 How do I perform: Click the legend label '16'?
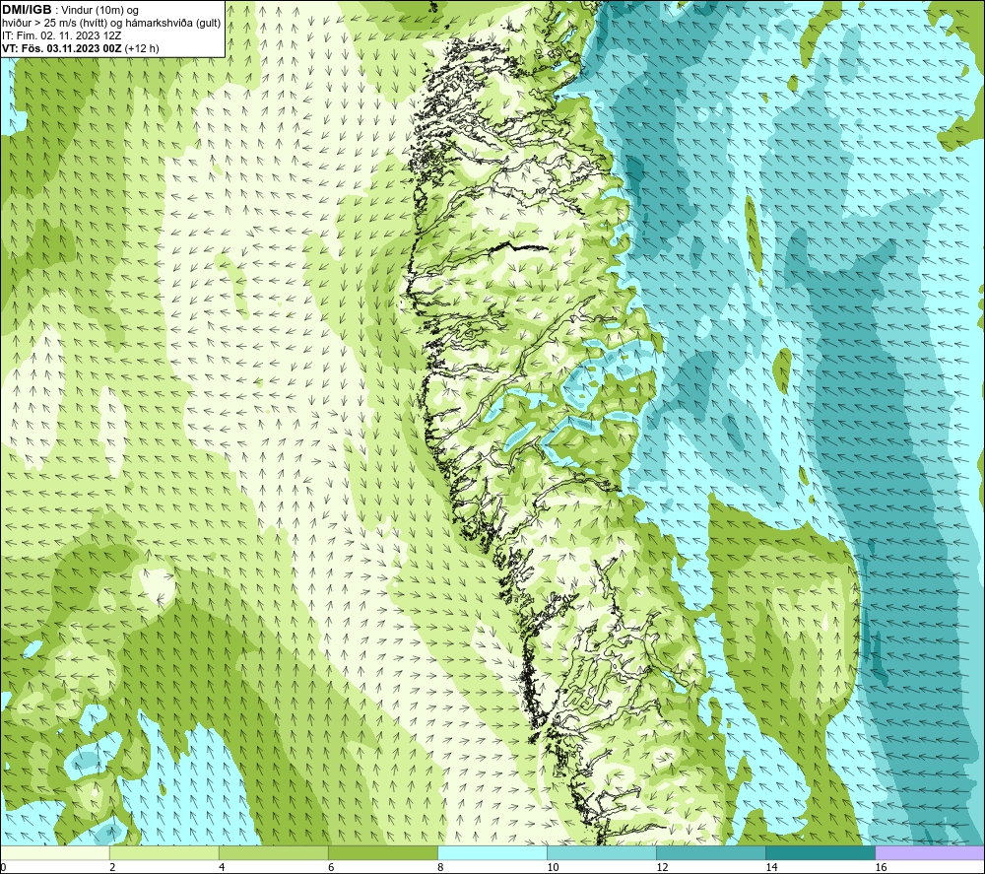pyautogui.click(x=881, y=868)
